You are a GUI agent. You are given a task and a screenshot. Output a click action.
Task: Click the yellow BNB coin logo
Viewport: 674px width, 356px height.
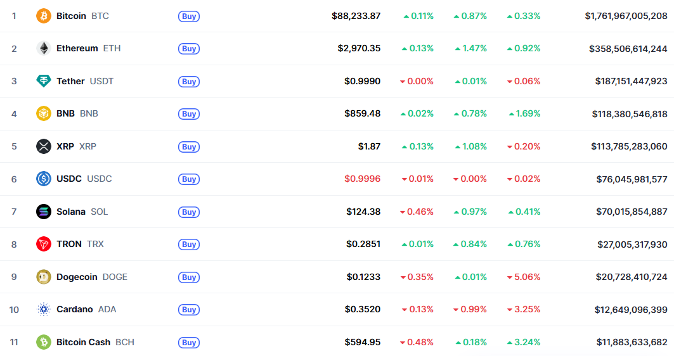pyautogui.click(x=43, y=114)
